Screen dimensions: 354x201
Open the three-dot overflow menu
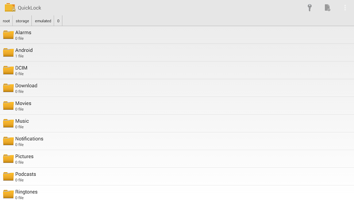coord(345,8)
